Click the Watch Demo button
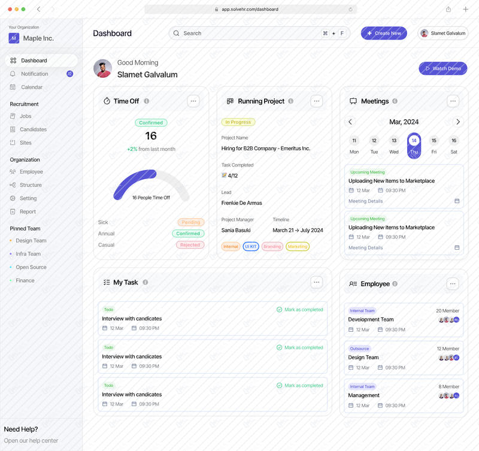The image size is (479, 451). click(443, 68)
